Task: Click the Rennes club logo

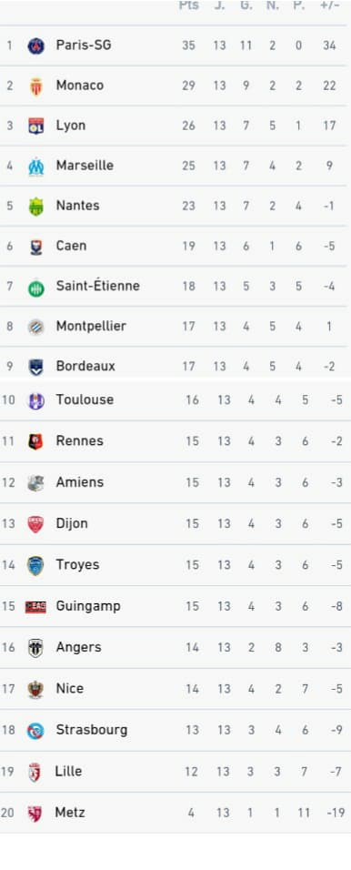Action: click(x=35, y=441)
